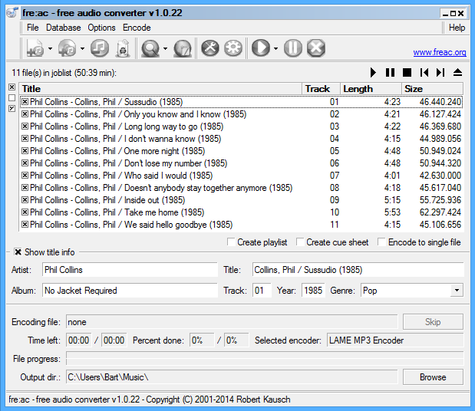The height and width of the screenshot is (411, 475).
Task: Open the dropdown arrow beside Add files
Action: click(50, 49)
